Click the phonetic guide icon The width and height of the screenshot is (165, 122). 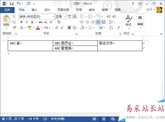[x=69, y=16]
